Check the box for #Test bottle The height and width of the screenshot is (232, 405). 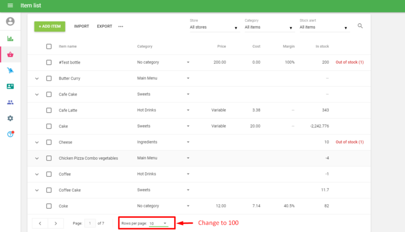(x=49, y=63)
